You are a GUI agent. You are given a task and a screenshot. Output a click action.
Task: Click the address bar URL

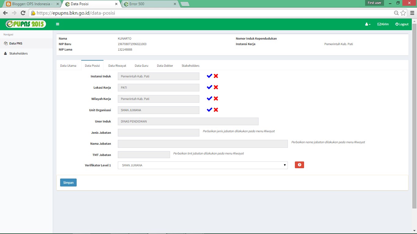click(76, 13)
